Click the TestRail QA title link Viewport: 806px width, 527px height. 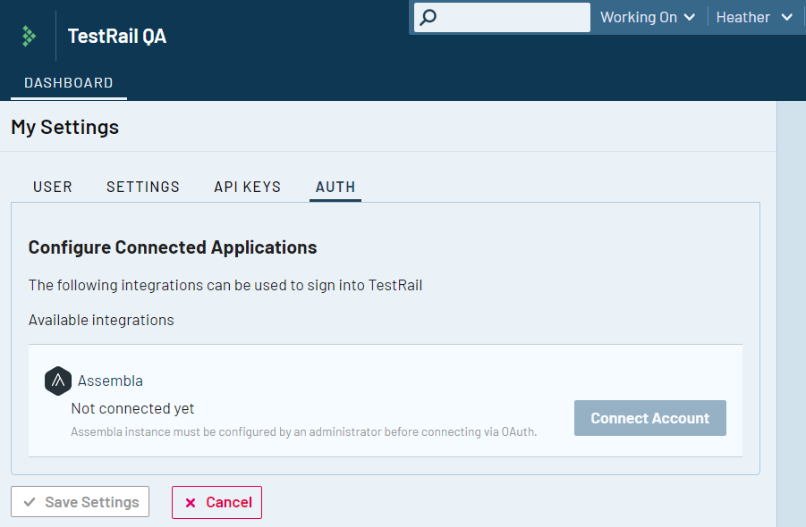(x=117, y=36)
